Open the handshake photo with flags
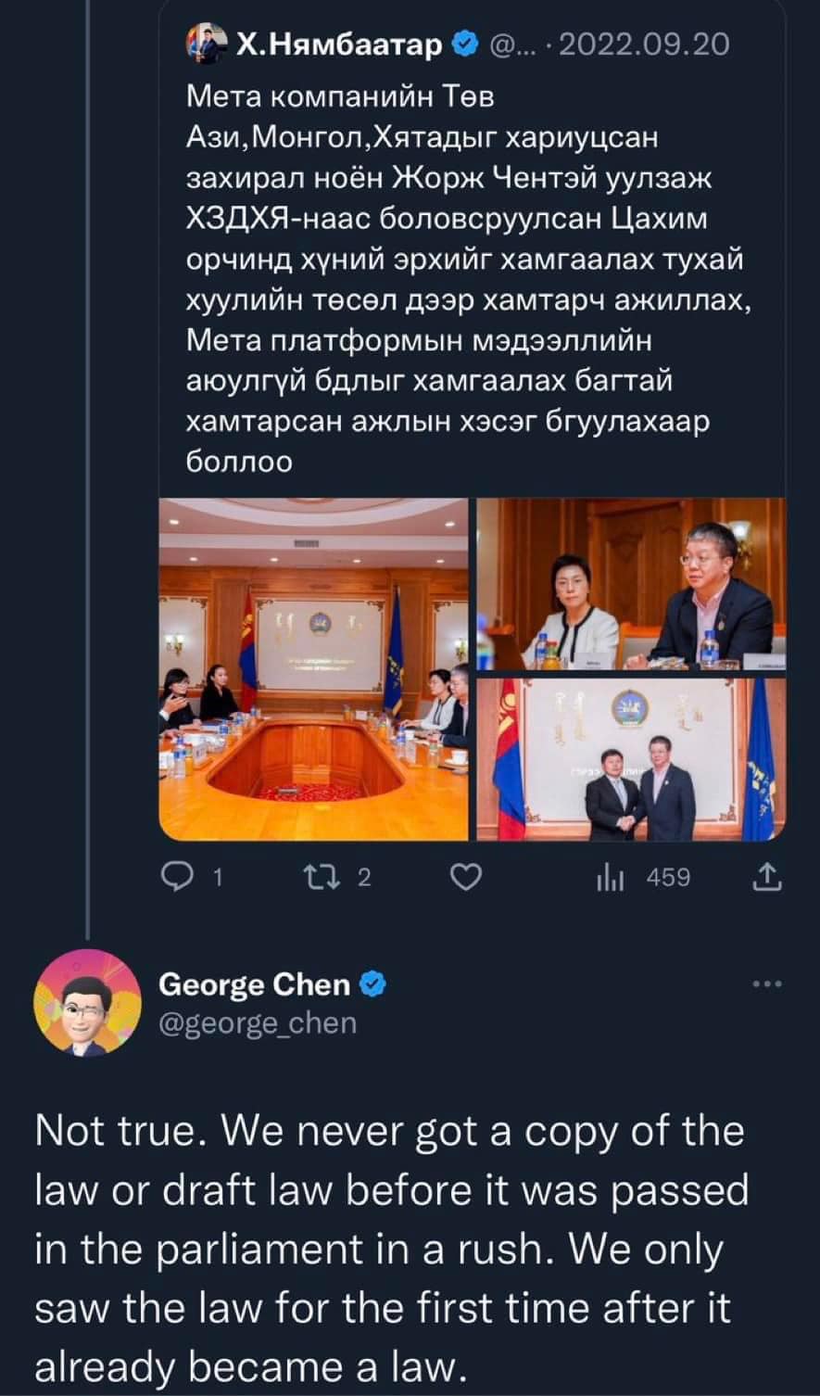The height and width of the screenshot is (1396, 820). tap(631, 759)
